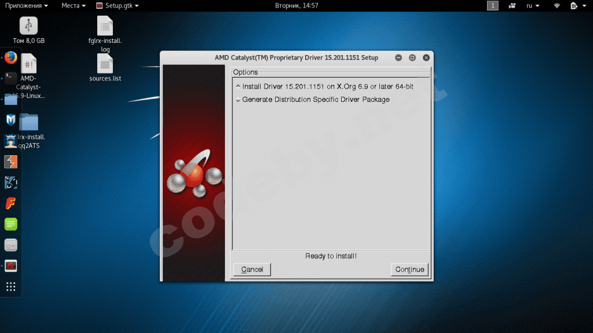The image size is (593, 333).
Task: Expand the Generate Distribution Package arrow
Action: point(237,100)
